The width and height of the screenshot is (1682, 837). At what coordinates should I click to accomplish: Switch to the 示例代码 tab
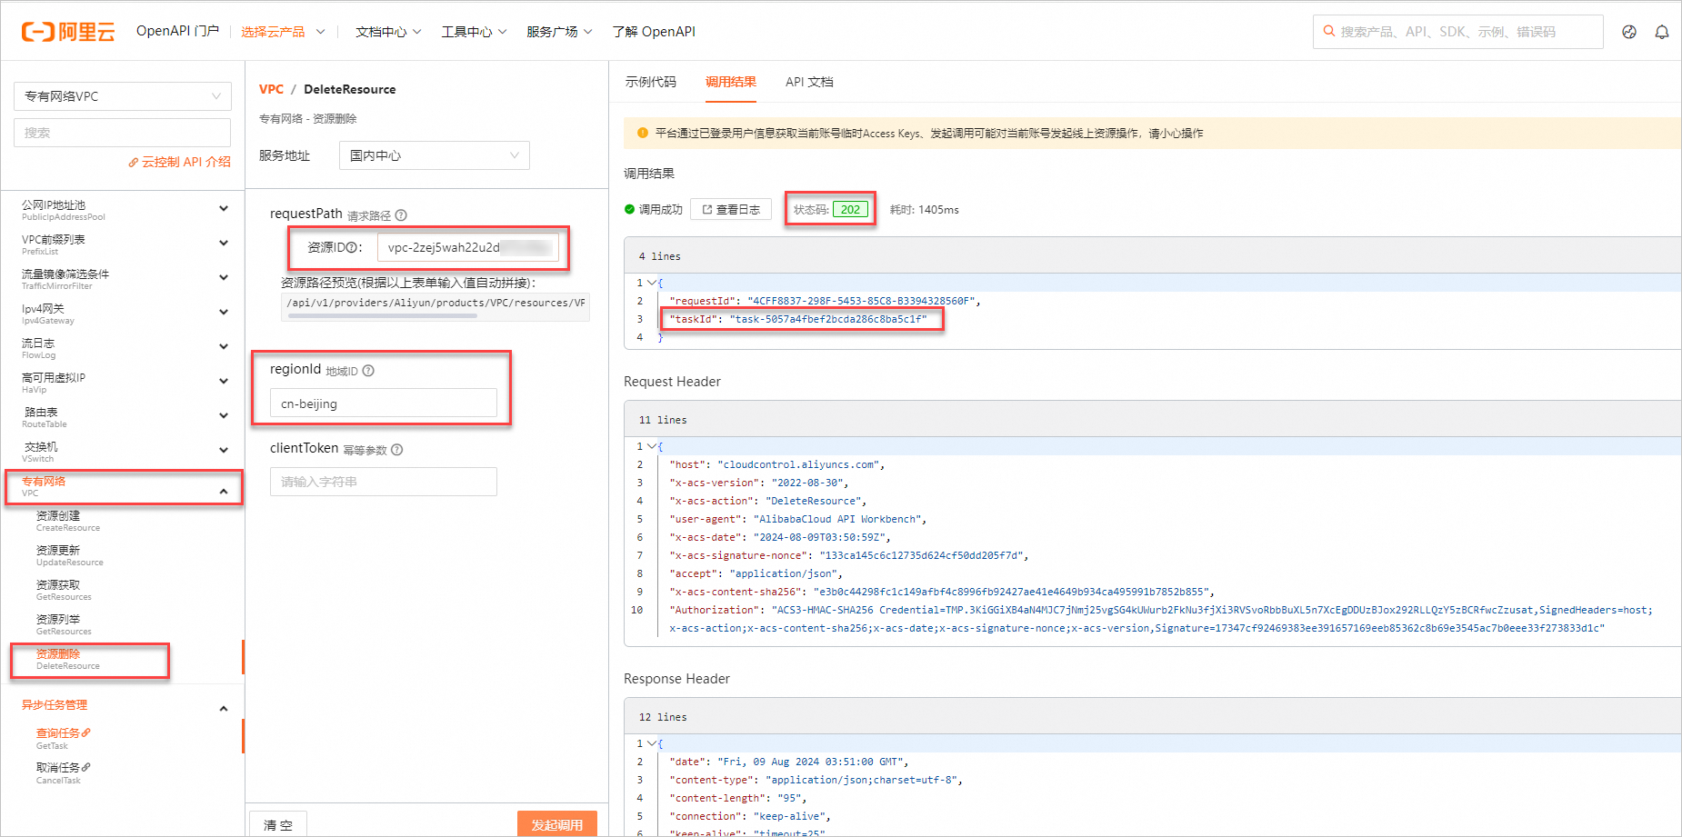click(x=651, y=82)
